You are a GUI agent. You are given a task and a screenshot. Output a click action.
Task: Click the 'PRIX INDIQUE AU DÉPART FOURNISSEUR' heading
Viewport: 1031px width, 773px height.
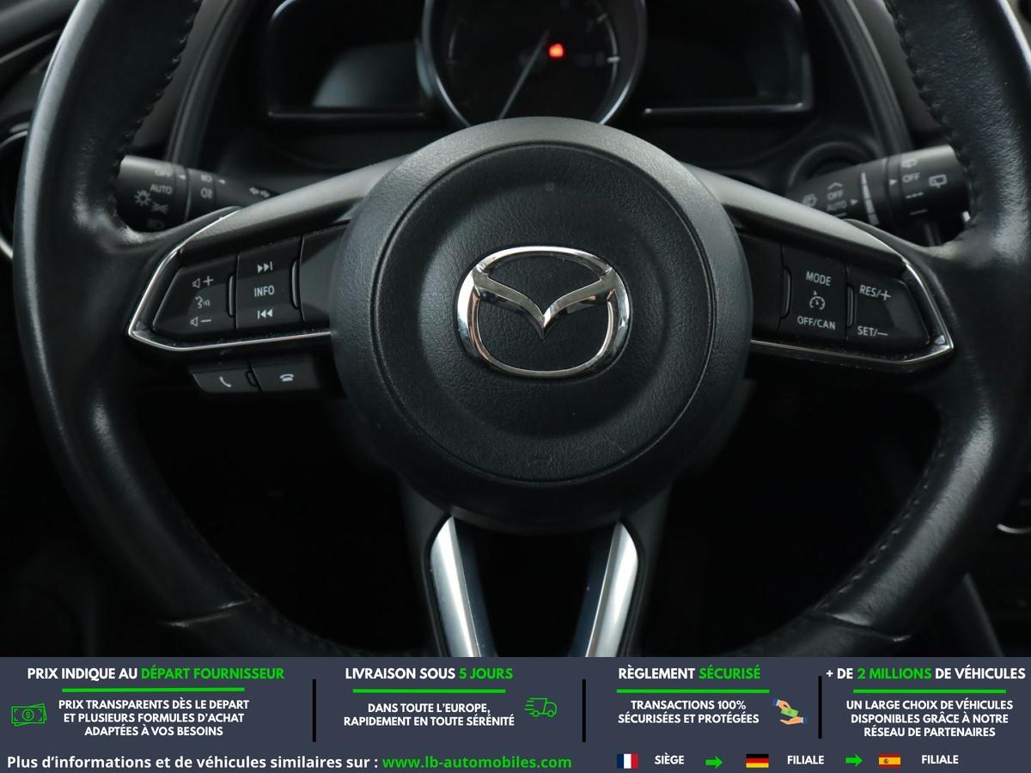click(x=156, y=673)
